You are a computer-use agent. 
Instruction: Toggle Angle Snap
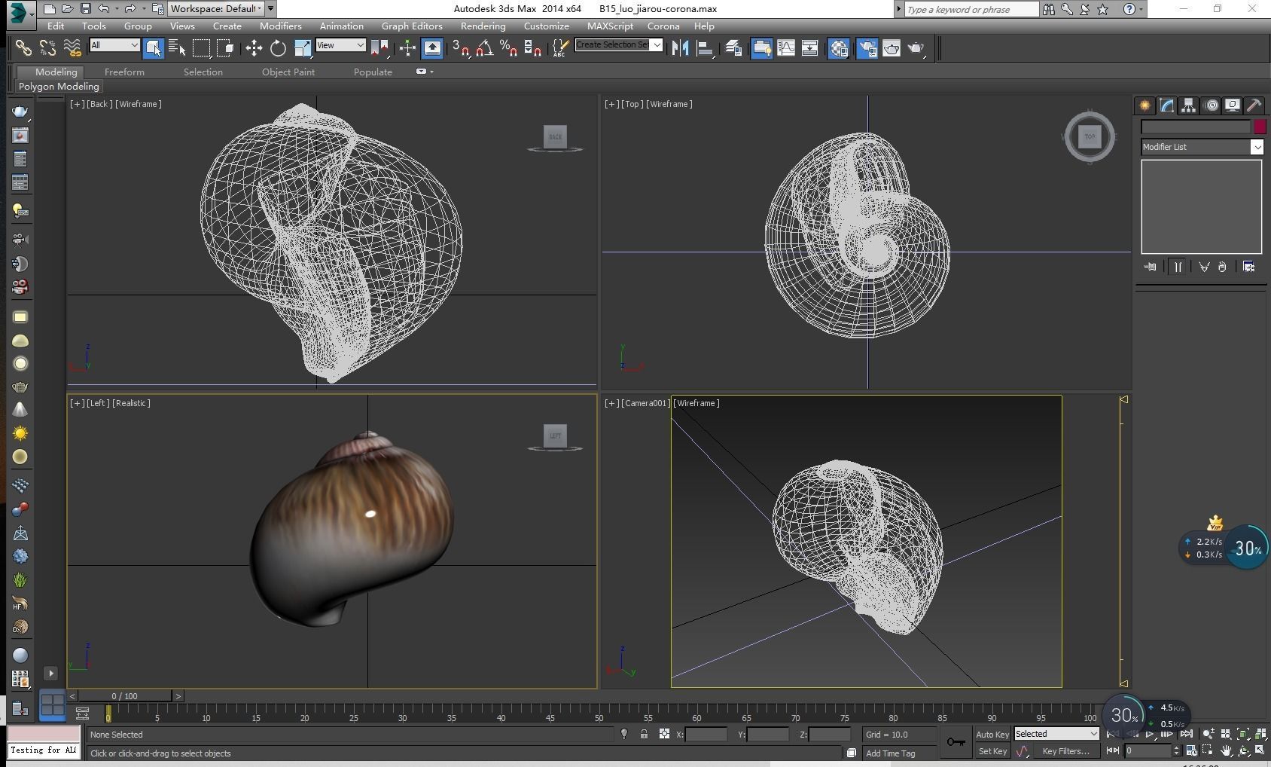[x=485, y=48]
